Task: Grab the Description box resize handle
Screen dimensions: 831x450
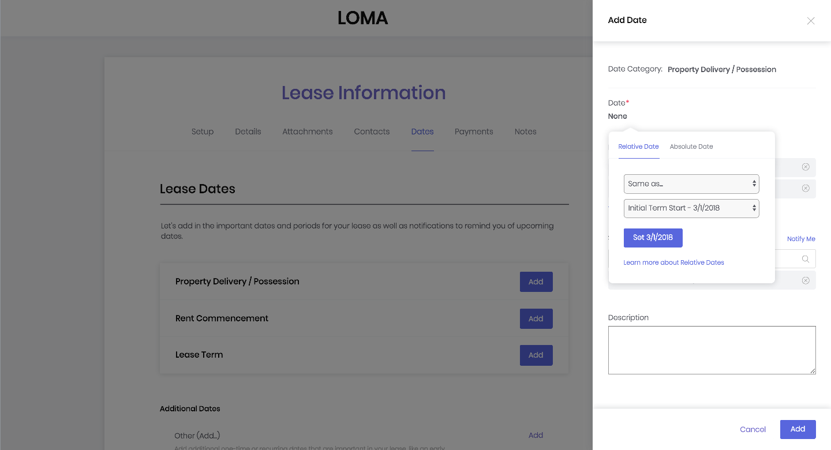Action: point(813,371)
